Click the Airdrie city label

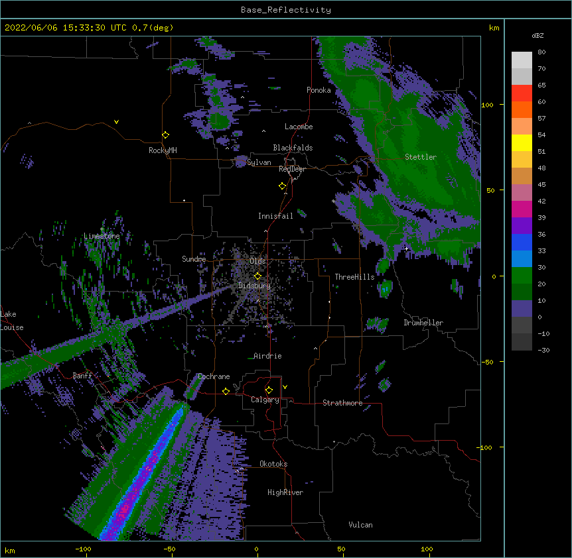tap(268, 356)
